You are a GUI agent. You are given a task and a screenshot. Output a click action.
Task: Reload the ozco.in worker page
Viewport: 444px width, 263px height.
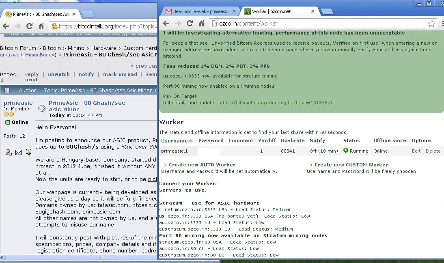click(x=190, y=24)
